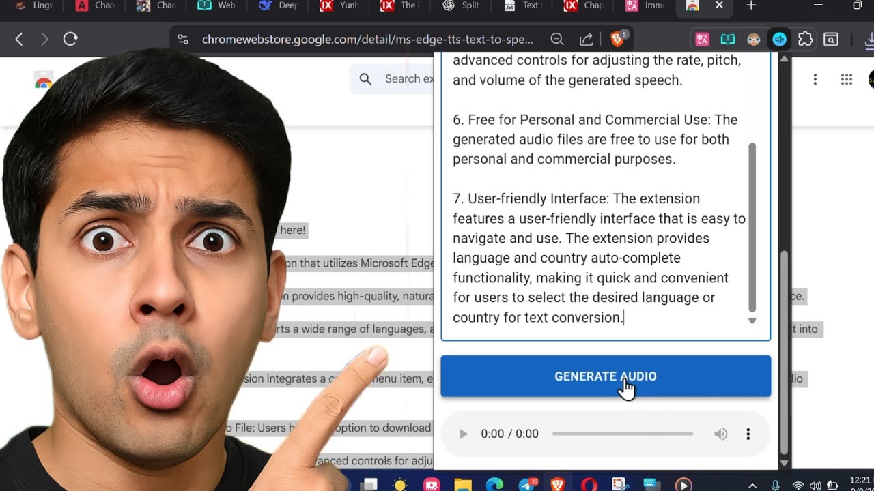Open Snipping Tool from the taskbar
The image size is (874, 491).
620,485
